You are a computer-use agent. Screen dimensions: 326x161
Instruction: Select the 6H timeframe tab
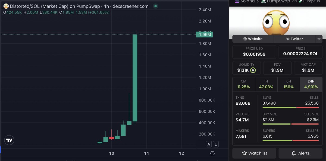(289, 84)
